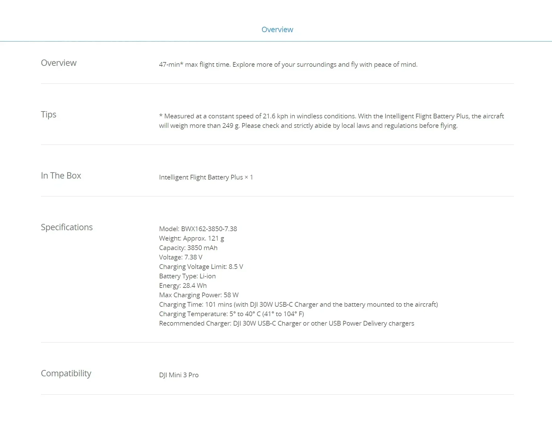Image resolution: width=552 pixels, height=433 pixels.
Task: Click the Voltage 7.38 V line
Action: [181, 257]
